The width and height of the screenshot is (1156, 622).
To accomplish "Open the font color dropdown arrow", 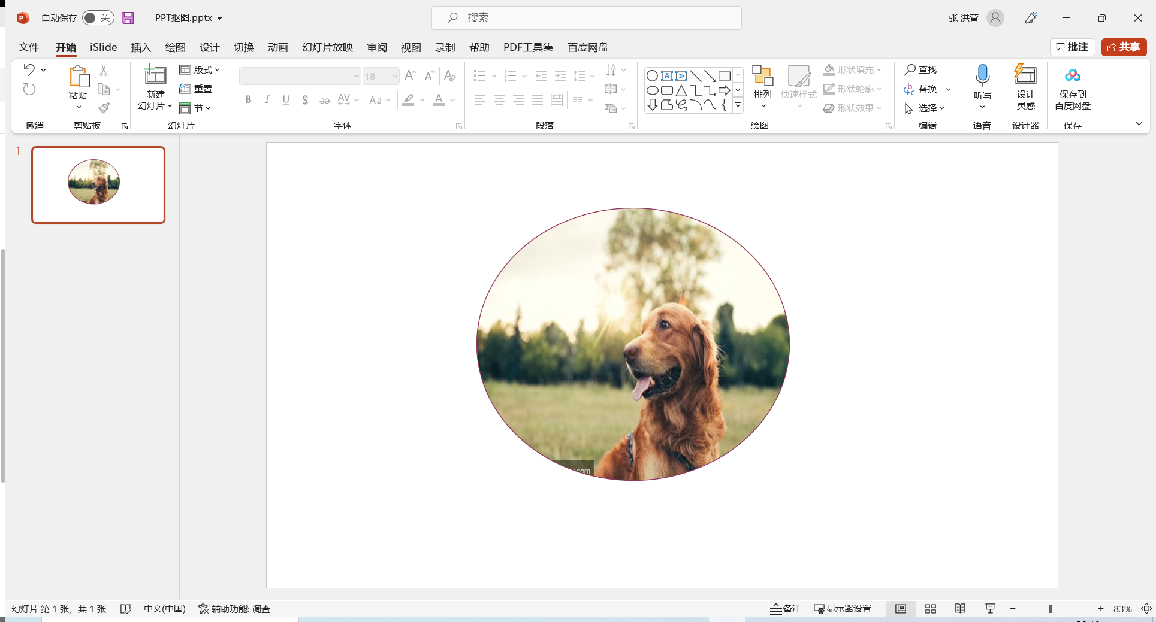I will coord(452,100).
